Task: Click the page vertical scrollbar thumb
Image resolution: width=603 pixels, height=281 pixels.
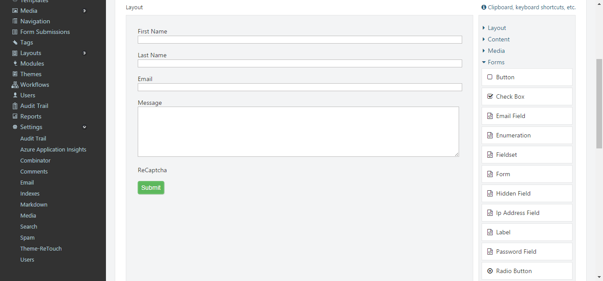Action: pyautogui.click(x=599, y=104)
